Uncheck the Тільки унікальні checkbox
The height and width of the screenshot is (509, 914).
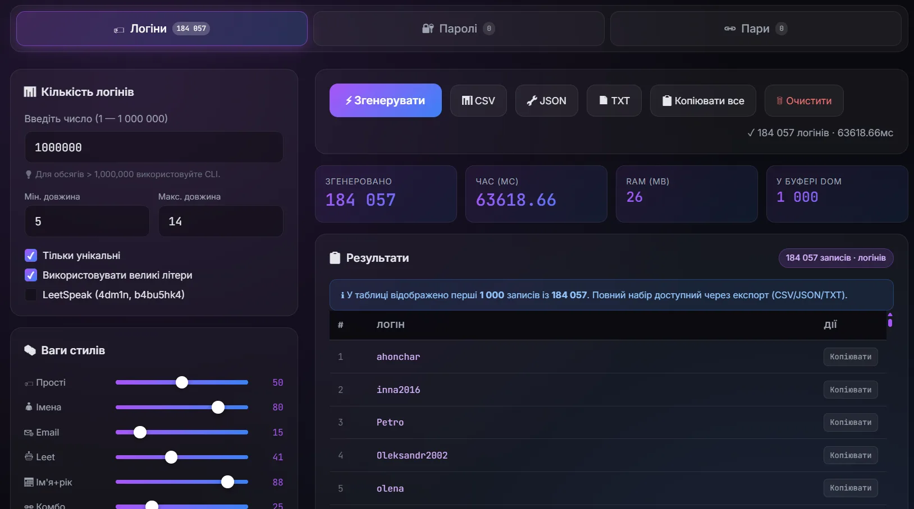click(x=31, y=256)
